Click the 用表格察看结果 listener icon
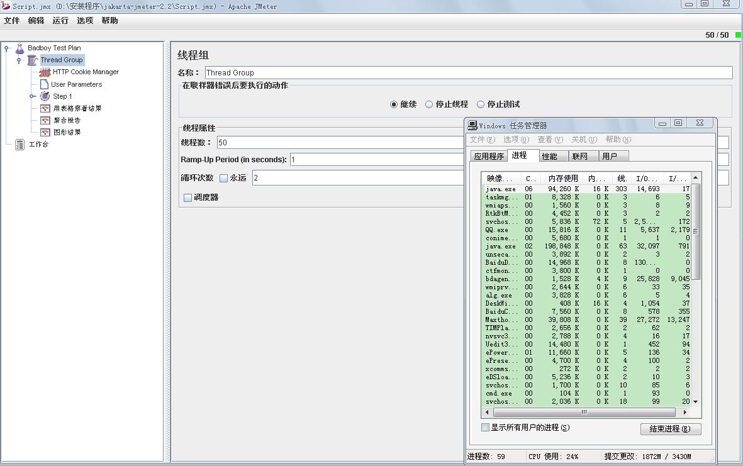This screenshot has height=466, width=743. pyautogui.click(x=45, y=108)
